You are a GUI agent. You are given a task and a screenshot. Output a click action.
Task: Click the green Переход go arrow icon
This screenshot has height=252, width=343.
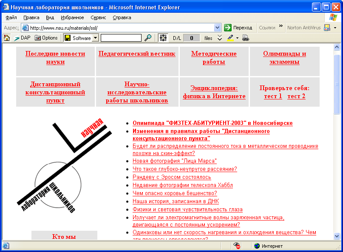(x=228, y=28)
